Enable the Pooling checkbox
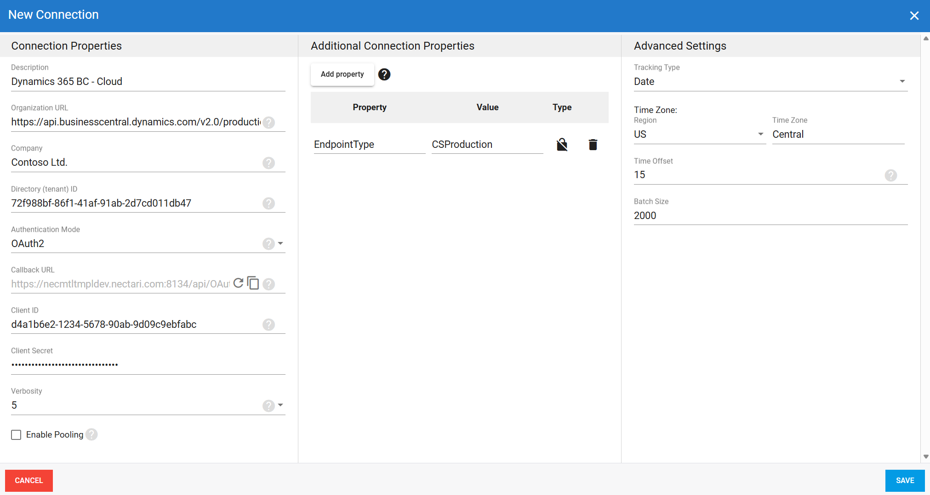 pyautogui.click(x=16, y=435)
